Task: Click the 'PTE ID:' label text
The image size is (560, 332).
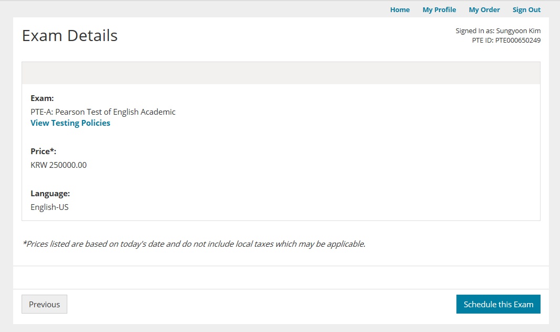Action: [x=483, y=41]
